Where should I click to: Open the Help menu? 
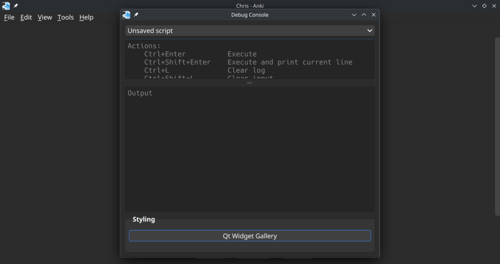87,17
